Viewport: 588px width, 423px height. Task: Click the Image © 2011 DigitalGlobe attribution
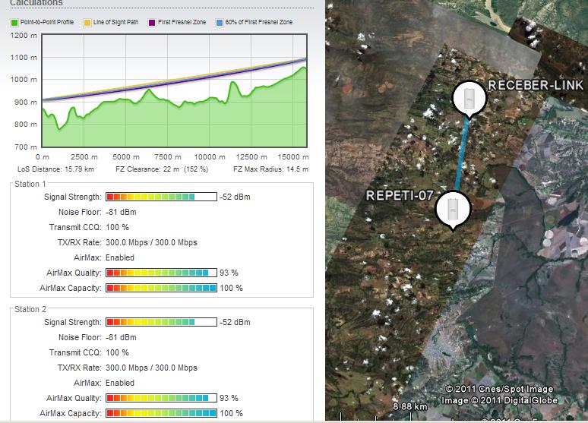coord(500,400)
